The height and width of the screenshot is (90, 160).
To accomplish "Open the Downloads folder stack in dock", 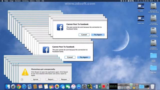I will [141, 86].
